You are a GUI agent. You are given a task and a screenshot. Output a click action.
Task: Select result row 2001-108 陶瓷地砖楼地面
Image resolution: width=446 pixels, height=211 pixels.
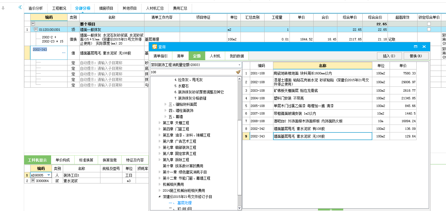click(x=329, y=73)
